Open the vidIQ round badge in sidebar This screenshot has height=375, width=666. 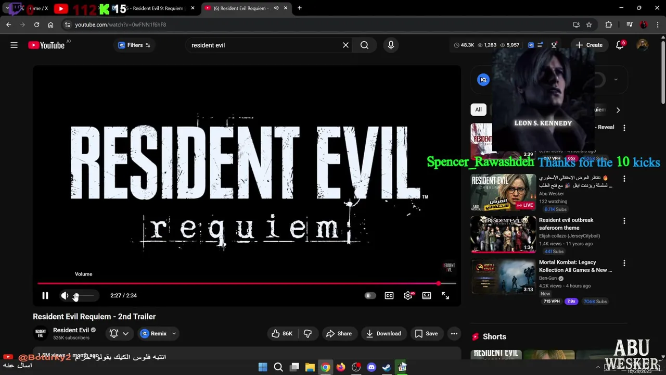[x=483, y=80]
